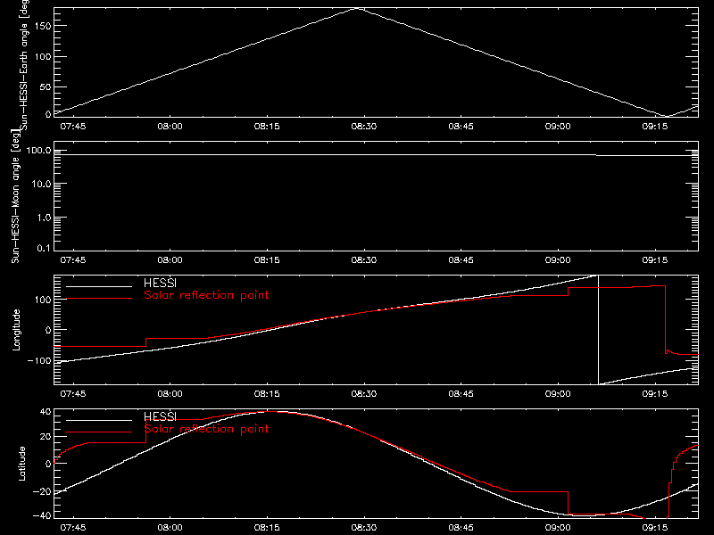Image resolution: width=714 pixels, height=535 pixels.
Task: Click the -20 tick on Latitude axis
Action: coord(42,491)
